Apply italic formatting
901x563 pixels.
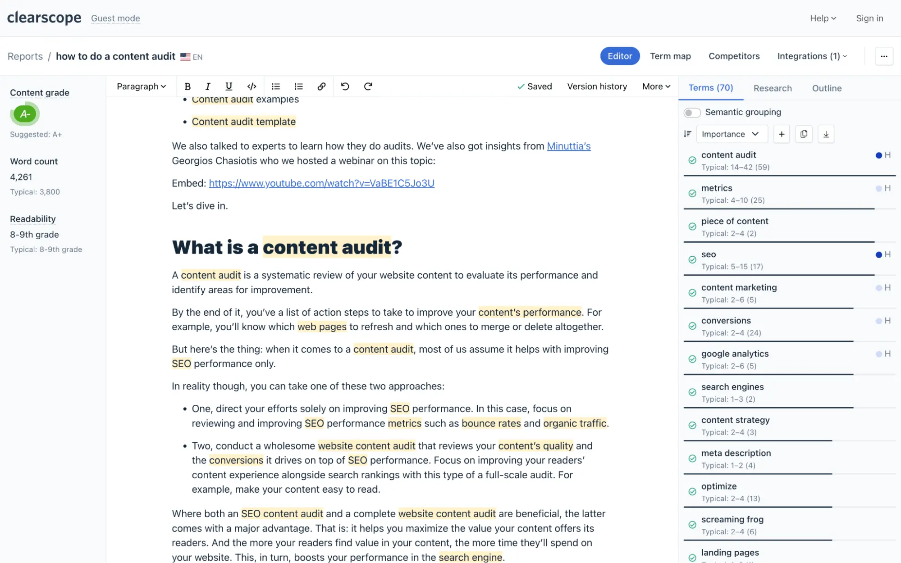208,86
